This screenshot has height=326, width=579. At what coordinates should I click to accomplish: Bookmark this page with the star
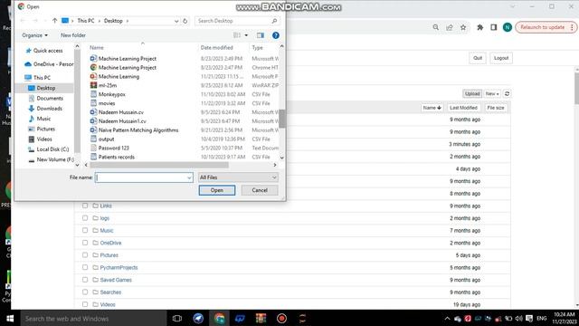click(x=463, y=27)
